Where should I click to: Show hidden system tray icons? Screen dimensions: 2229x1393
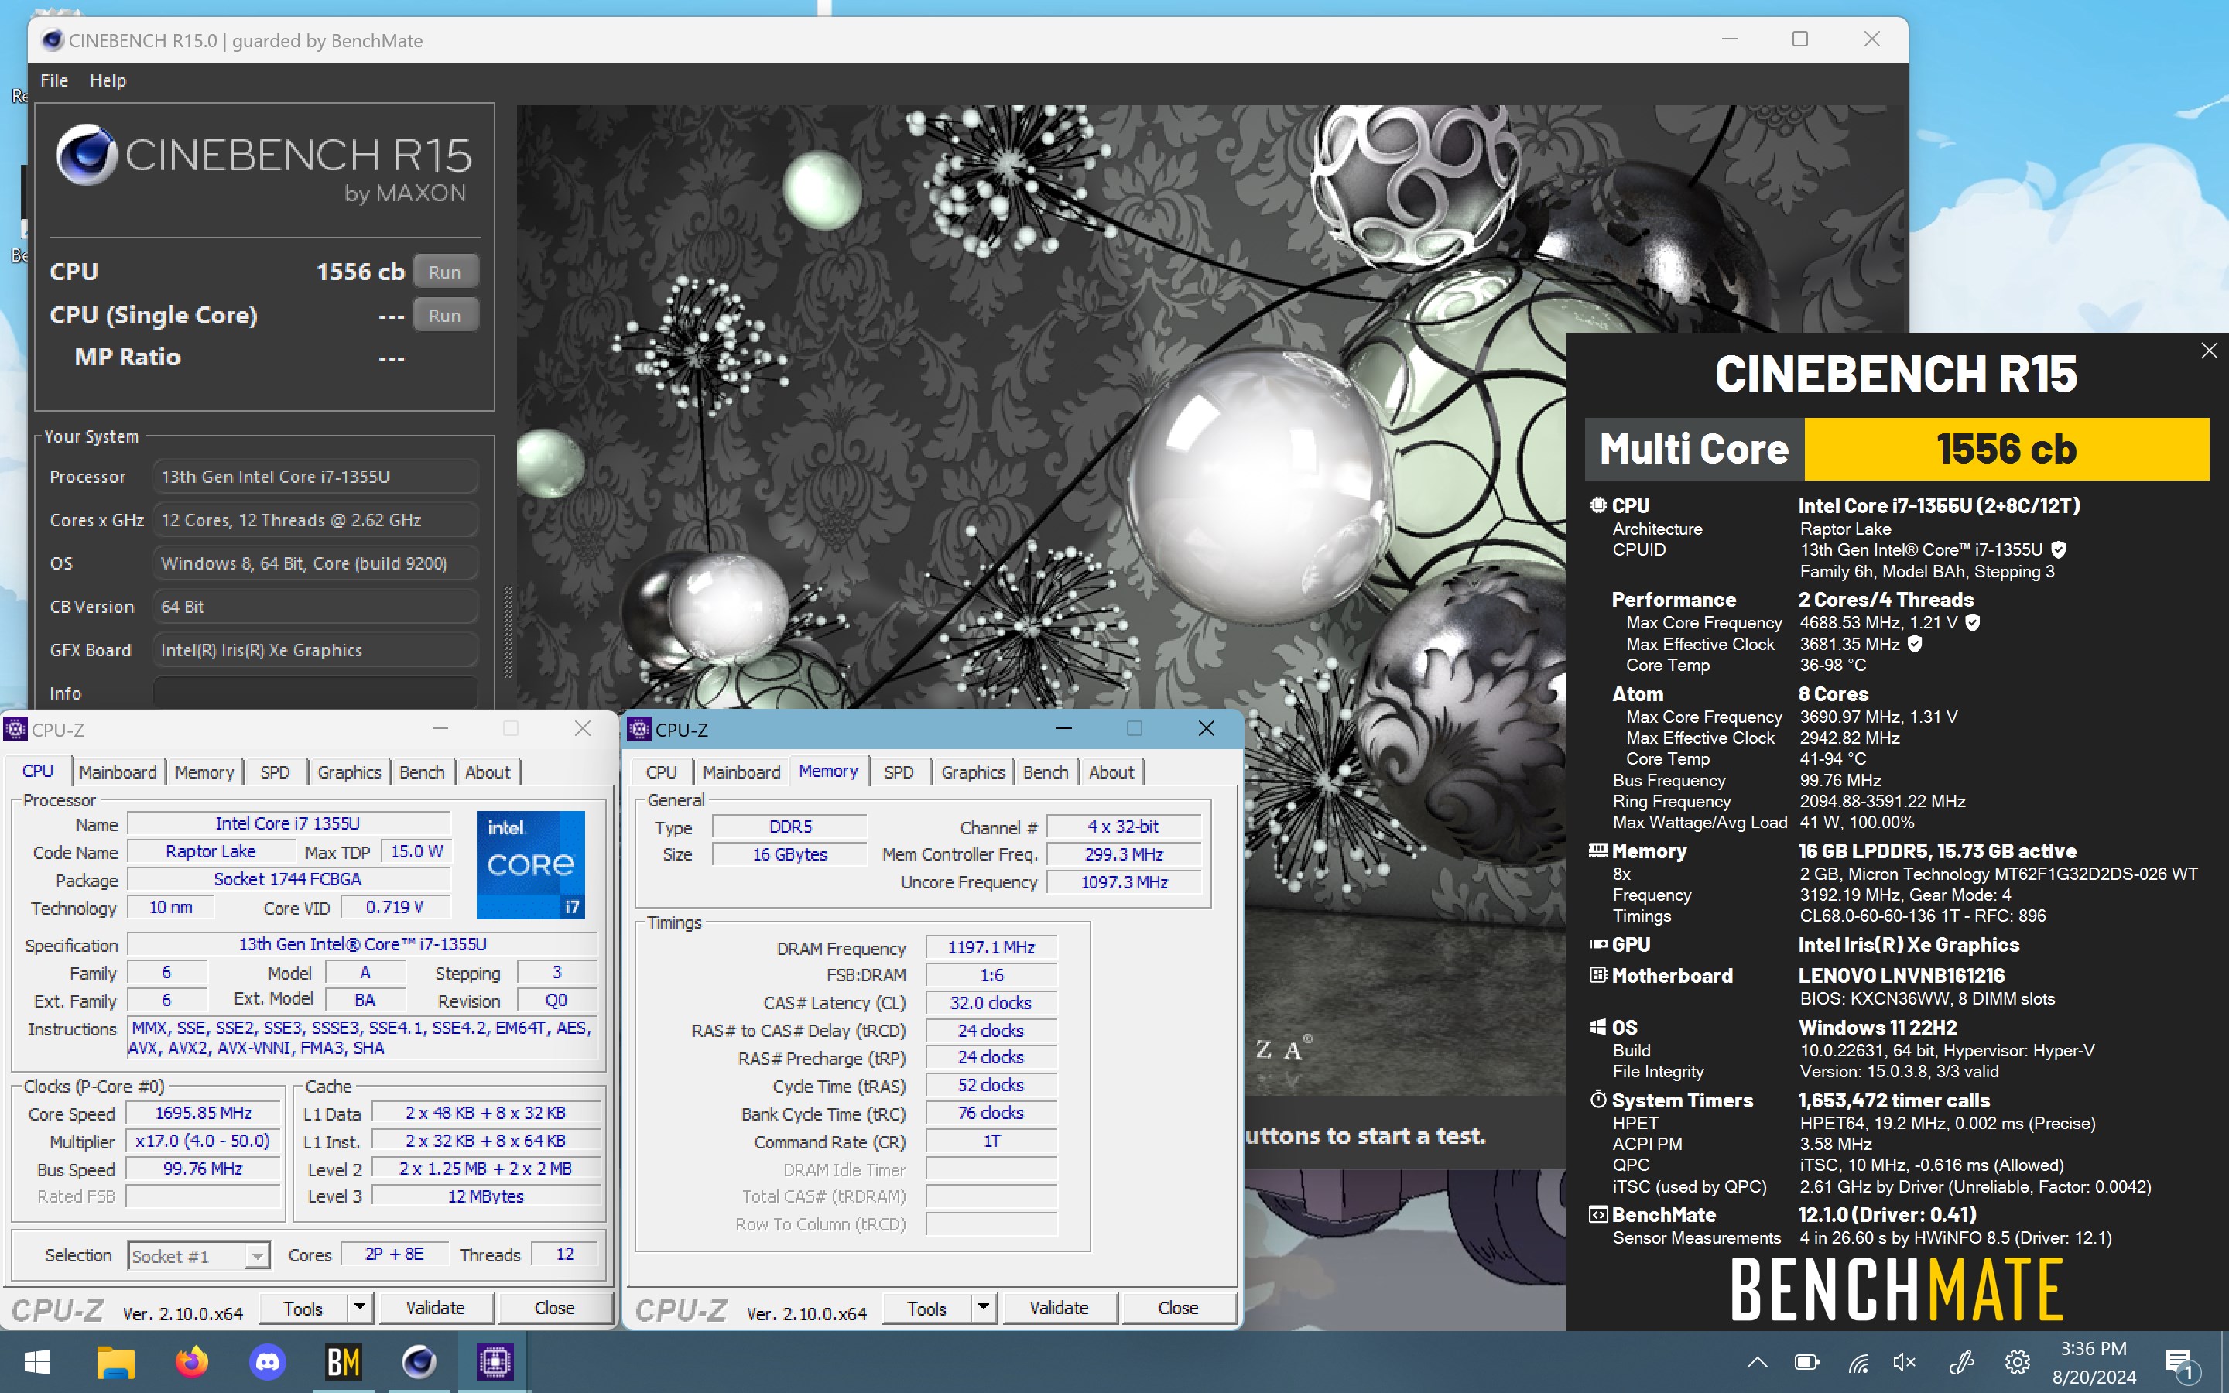pos(1756,1362)
